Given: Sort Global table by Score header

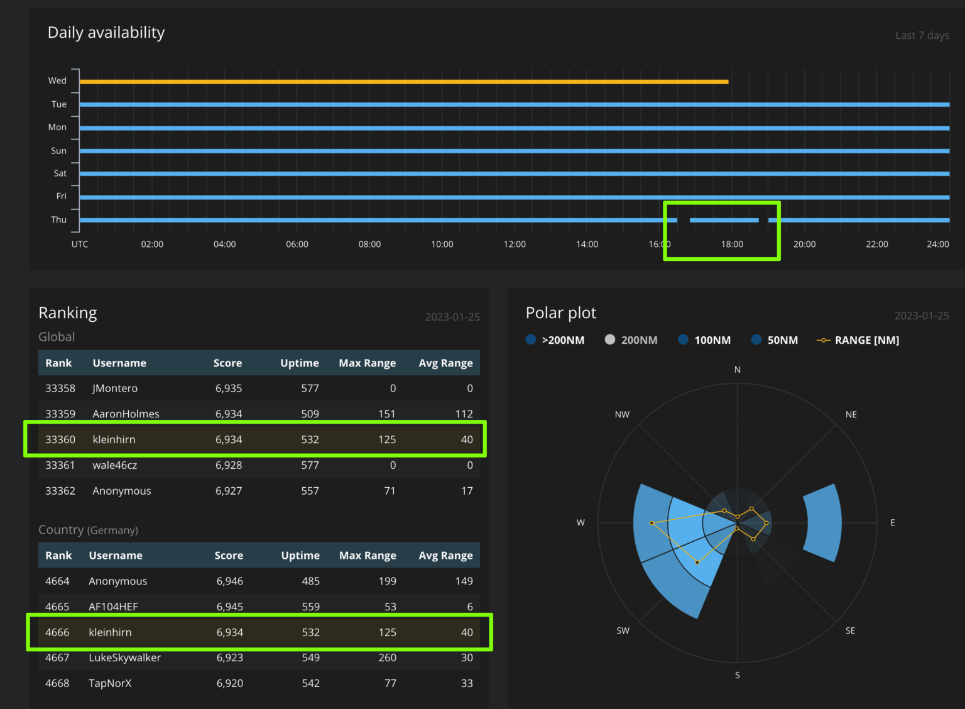Looking at the screenshot, I should (227, 363).
